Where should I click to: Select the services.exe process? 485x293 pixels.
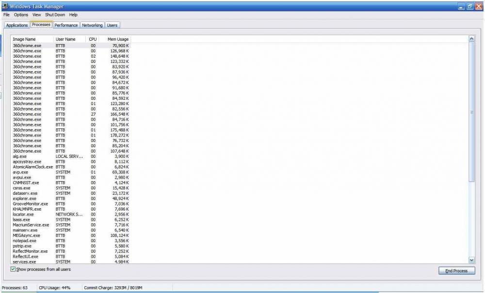click(x=71, y=262)
